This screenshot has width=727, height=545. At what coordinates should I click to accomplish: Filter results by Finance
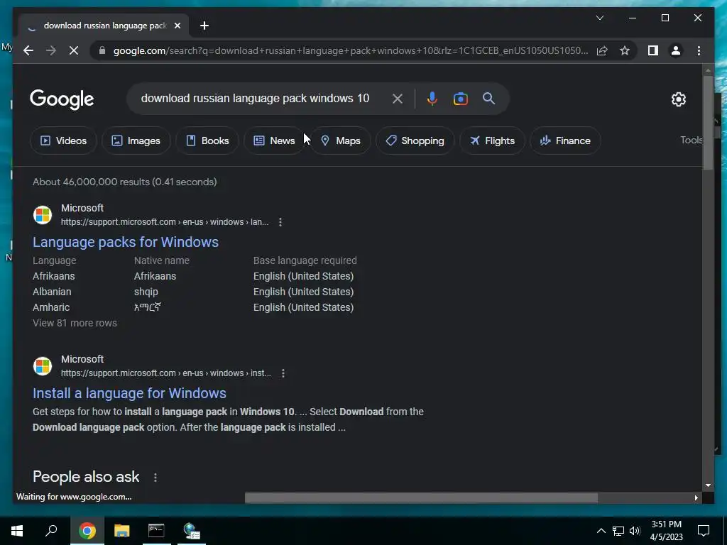(x=565, y=141)
